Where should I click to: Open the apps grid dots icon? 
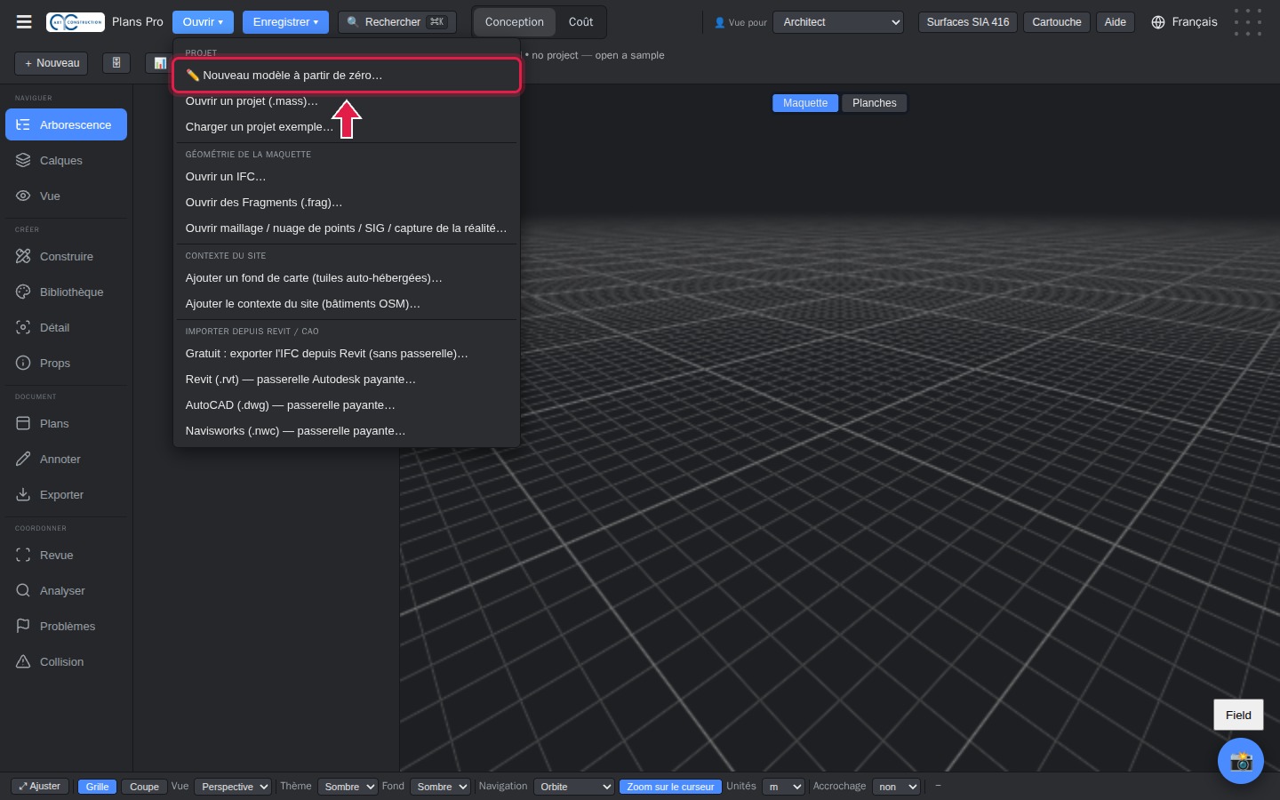click(x=1248, y=22)
